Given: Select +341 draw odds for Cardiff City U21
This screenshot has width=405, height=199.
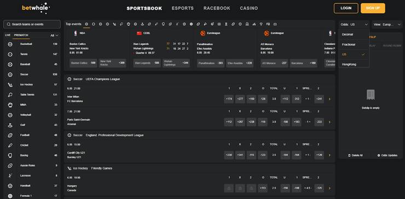Looking at the screenshot, I should pyautogui.click(x=240, y=155).
